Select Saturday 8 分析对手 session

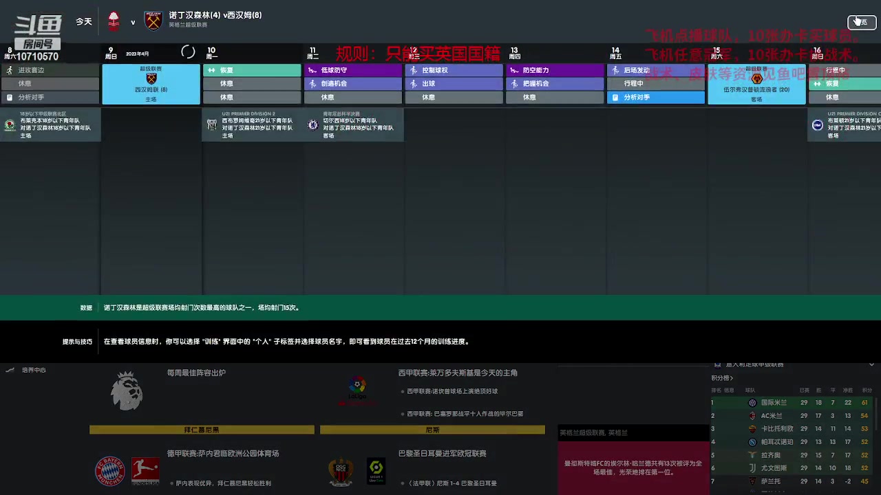tap(50, 98)
